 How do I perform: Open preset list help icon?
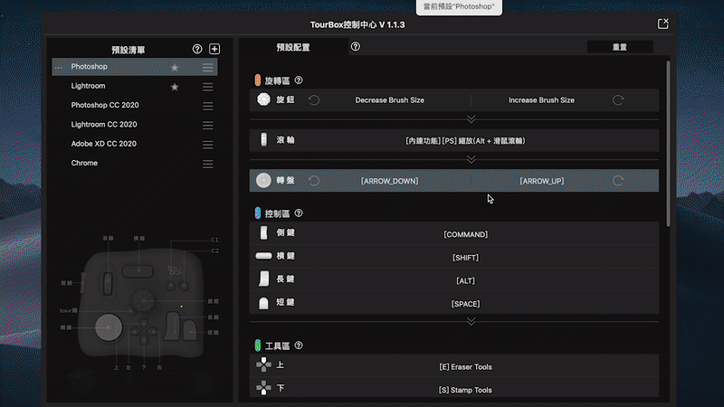coord(197,49)
